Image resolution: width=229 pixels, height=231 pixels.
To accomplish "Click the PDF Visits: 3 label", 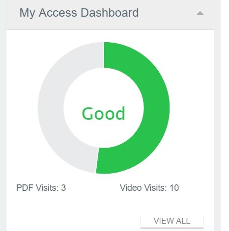I will (x=41, y=188).
